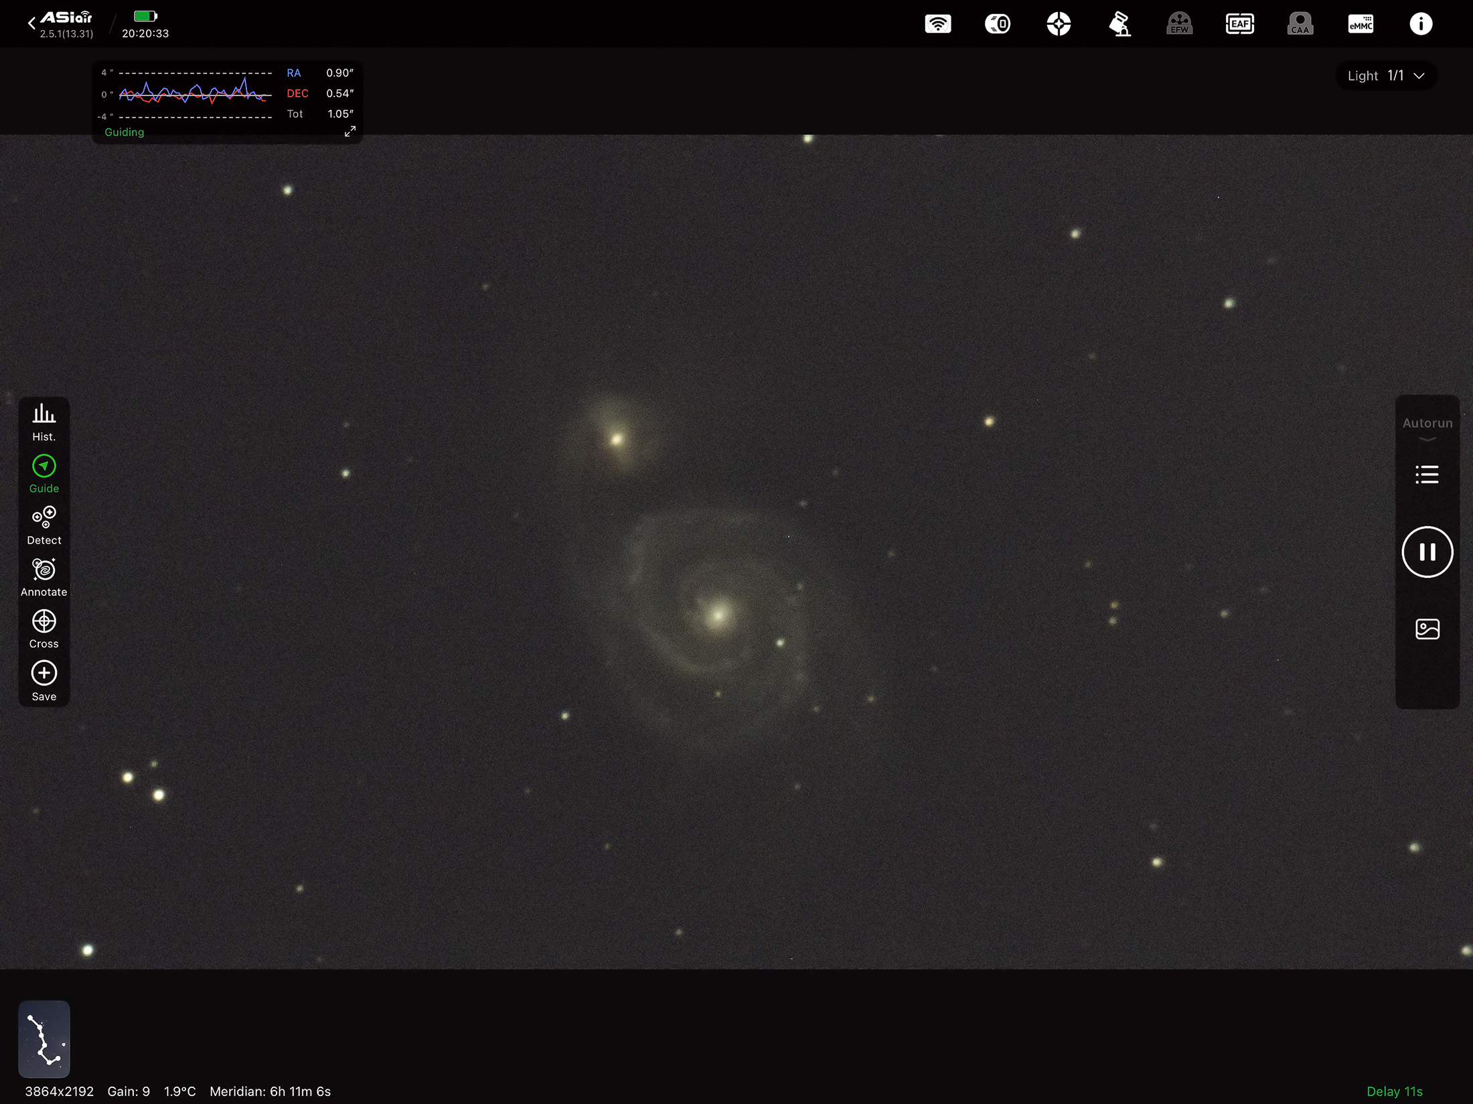The height and width of the screenshot is (1104, 1473).
Task: Open the Histogram tool
Action: pyautogui.click(x=44, y=421)
